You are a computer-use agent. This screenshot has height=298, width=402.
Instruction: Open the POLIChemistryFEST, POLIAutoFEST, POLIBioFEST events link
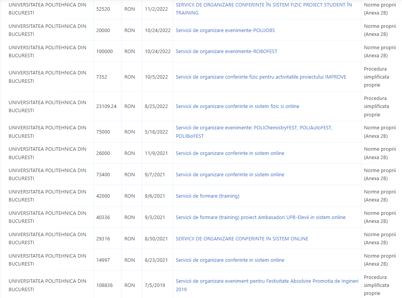point(254,132)
